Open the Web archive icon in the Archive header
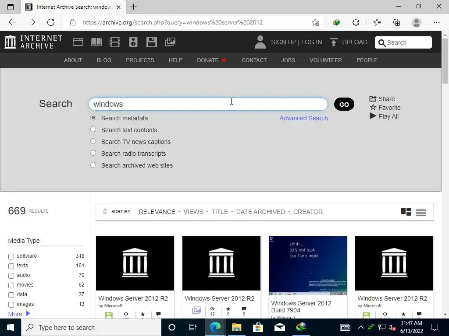This screenshot has height=336, width=449. (x=78, y=42)
